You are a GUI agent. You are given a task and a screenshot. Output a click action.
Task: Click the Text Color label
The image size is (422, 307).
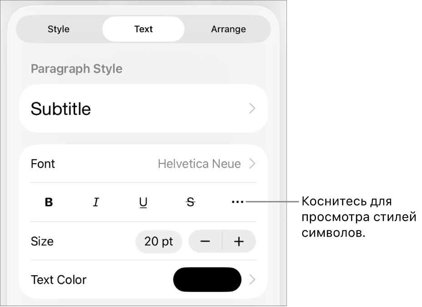point(59,280)
